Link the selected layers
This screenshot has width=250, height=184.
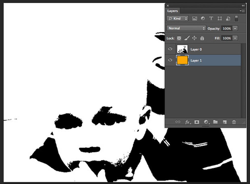click(x=178, y=122)
